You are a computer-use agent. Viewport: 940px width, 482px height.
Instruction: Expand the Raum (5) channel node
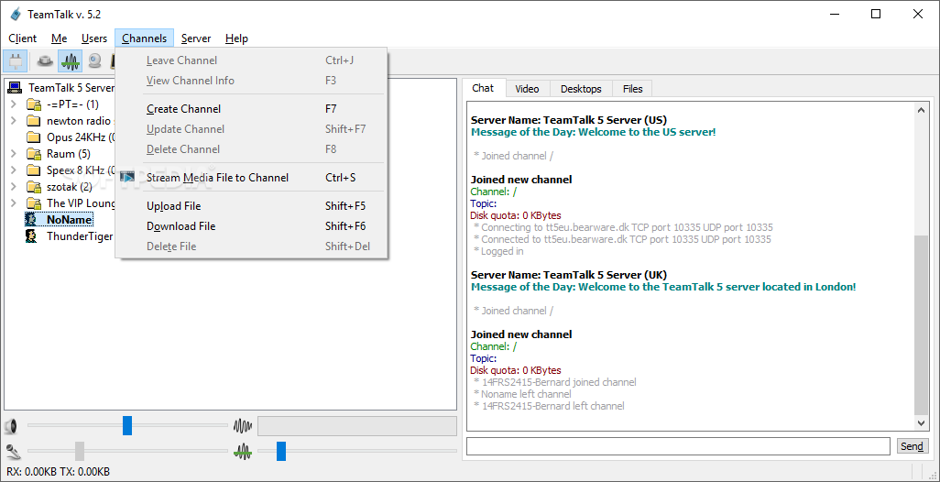(x=13, y=154)
